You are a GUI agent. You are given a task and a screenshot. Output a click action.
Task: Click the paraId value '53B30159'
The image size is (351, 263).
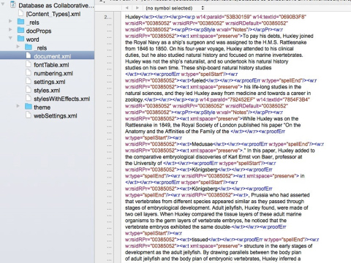tap(238, 17)
